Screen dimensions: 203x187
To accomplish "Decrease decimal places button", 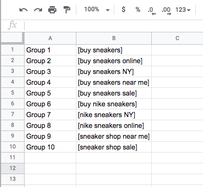I will tap(152, 10).
